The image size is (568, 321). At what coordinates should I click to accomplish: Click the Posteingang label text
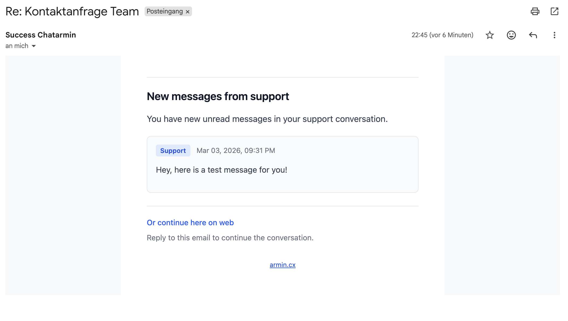click(x=165, y=11)
